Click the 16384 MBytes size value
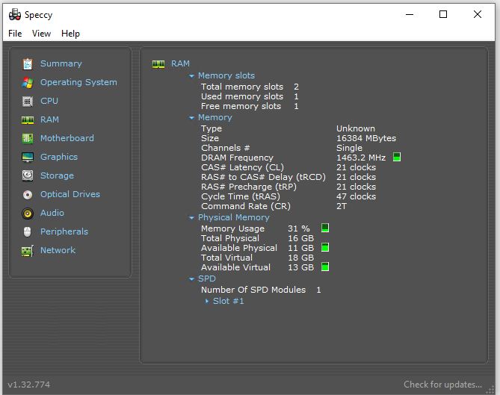Screen dimensions: 500x395 (366, 138)
